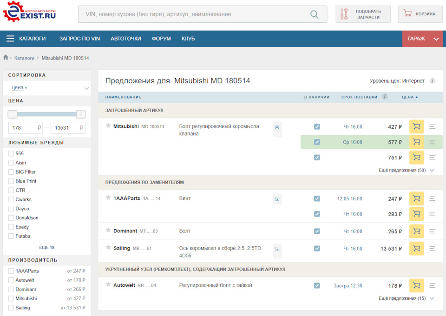Follow the Каталоги breadcrumb link

24,58
